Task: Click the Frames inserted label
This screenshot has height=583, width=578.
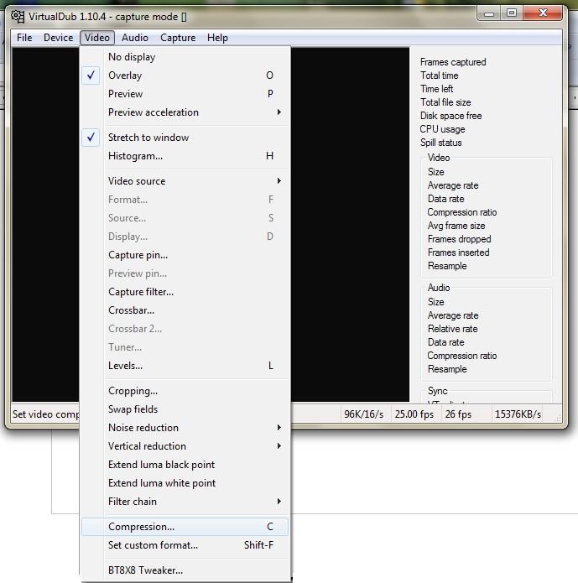Action: click(x=459, y=252)
